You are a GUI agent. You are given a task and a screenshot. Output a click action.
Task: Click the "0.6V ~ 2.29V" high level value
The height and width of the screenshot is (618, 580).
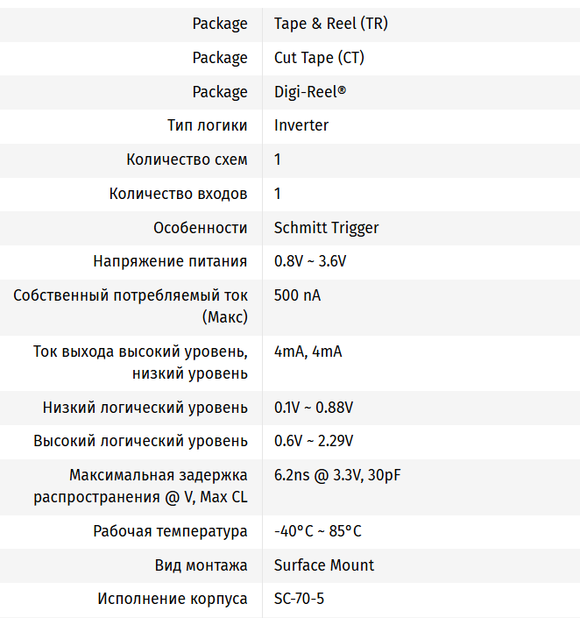point(314,442)
